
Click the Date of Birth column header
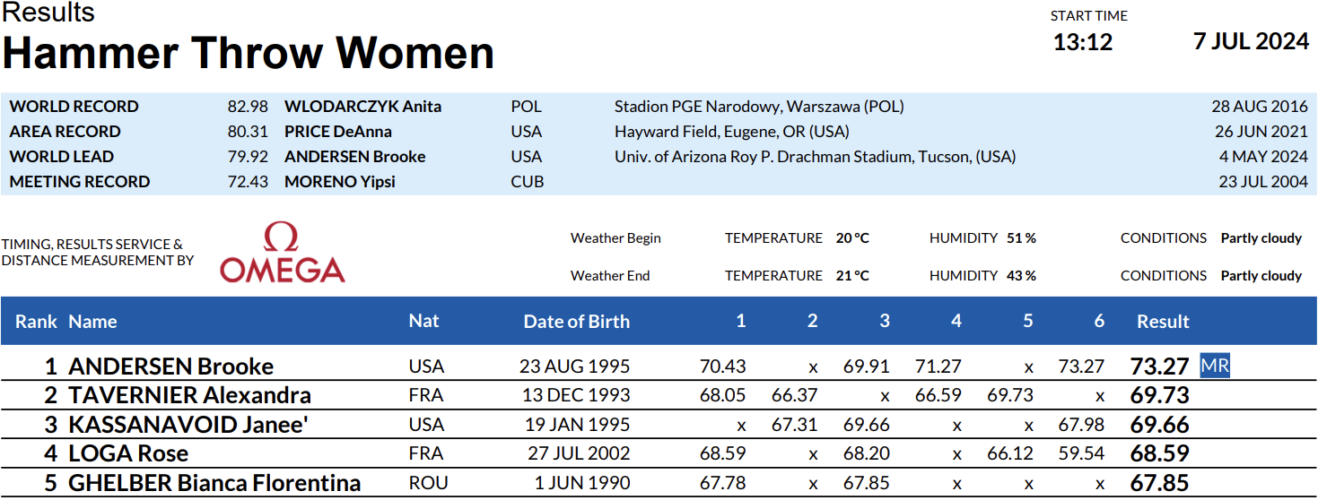(576, 322)
